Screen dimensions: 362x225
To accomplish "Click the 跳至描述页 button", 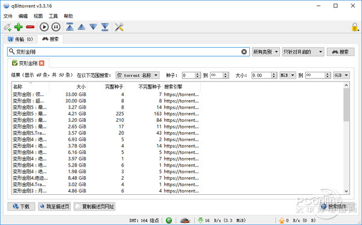I will click(54, 206).
